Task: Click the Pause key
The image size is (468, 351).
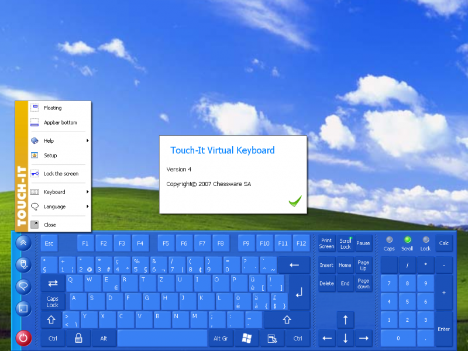Action: pyautogui.click(x=363, y=243)
